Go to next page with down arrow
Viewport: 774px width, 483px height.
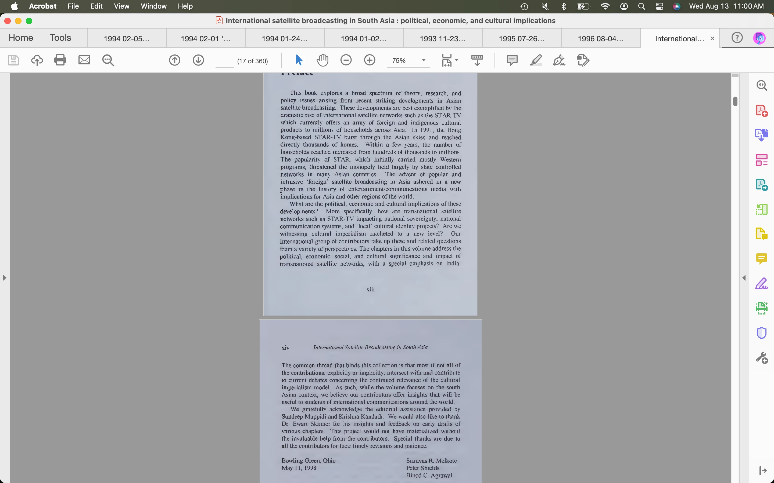point(198,60)
